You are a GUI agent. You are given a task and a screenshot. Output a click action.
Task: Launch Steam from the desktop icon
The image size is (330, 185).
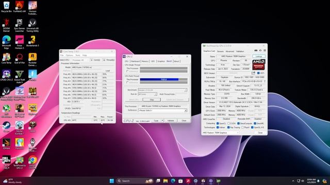[x=6, y=127]
